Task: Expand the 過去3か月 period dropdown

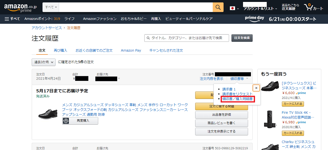Action: pyautogui.click(x=44, y=62)
